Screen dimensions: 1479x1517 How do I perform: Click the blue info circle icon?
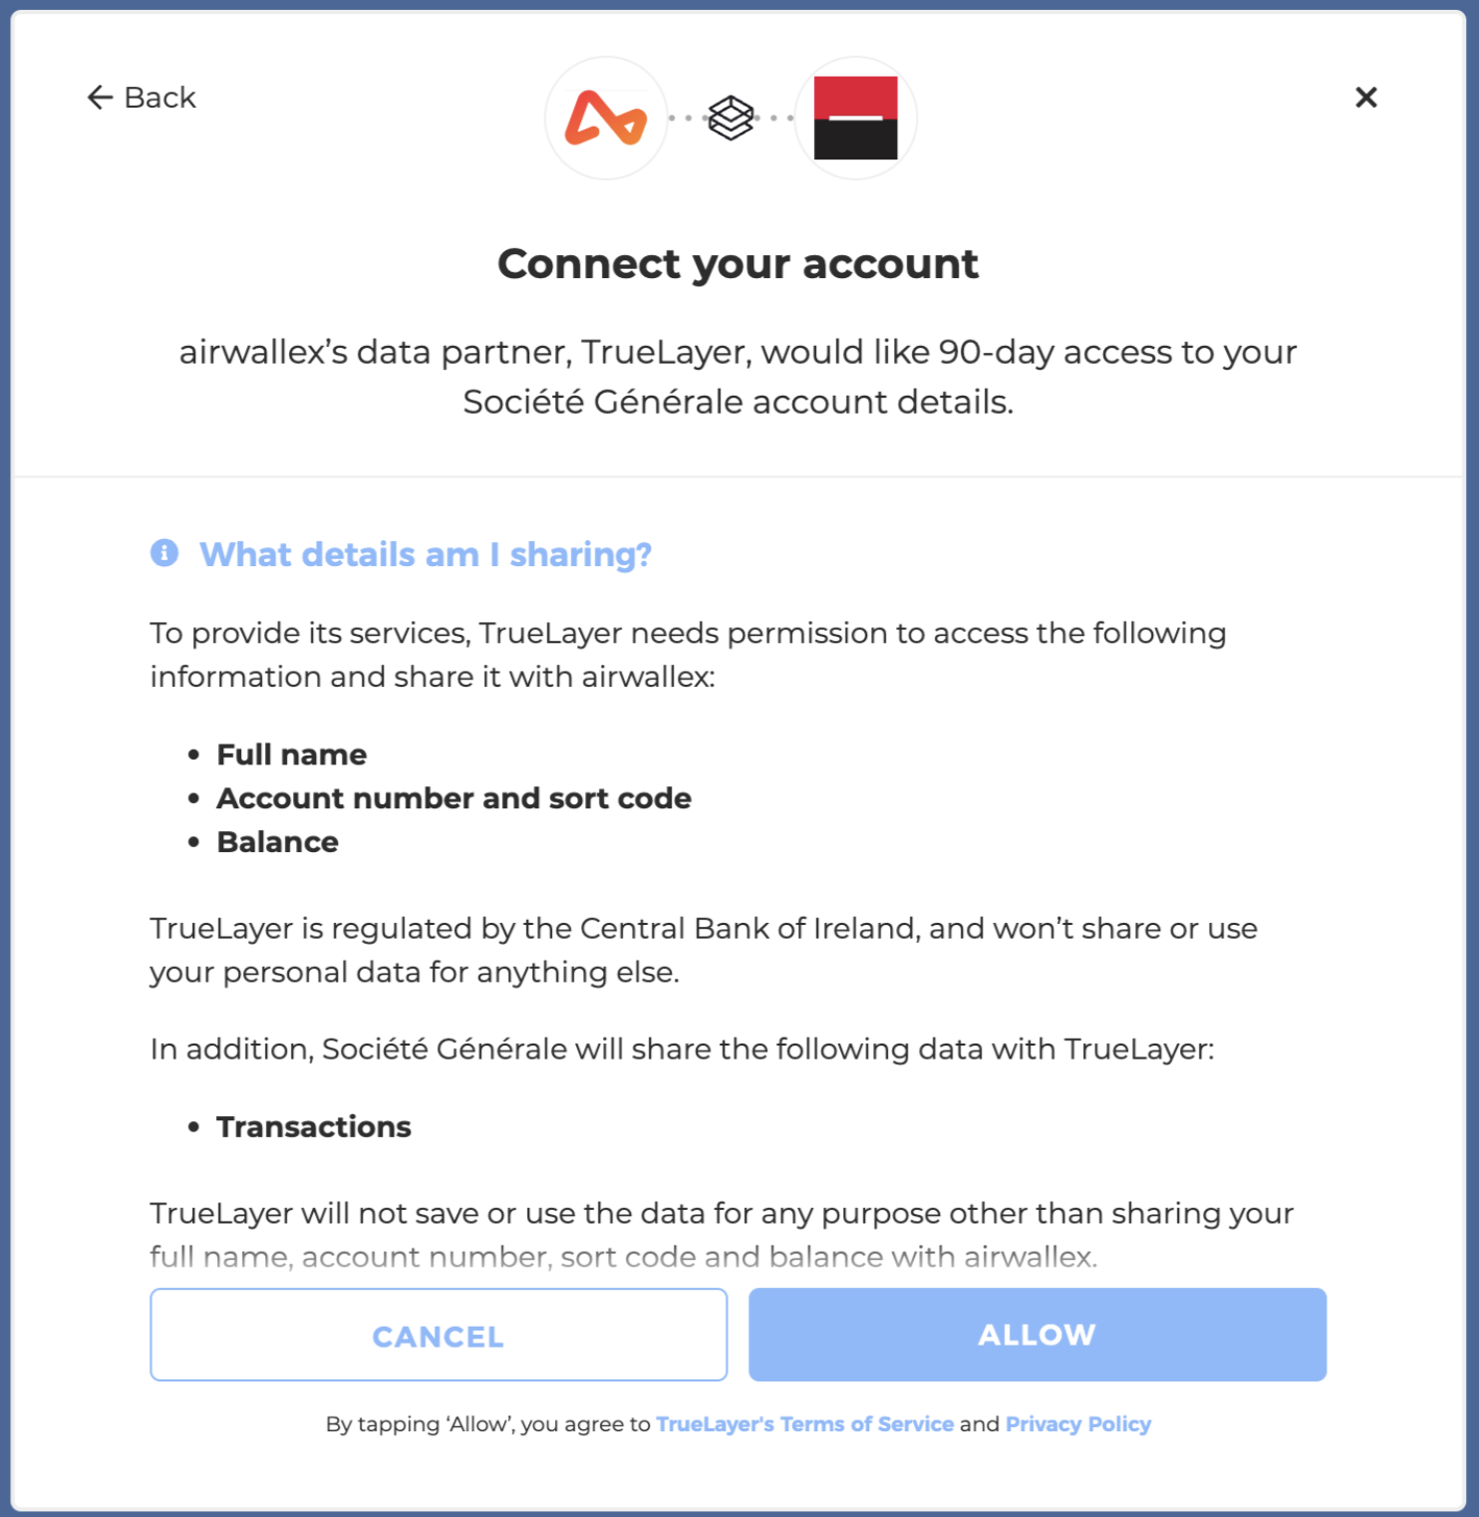point(164,552)
